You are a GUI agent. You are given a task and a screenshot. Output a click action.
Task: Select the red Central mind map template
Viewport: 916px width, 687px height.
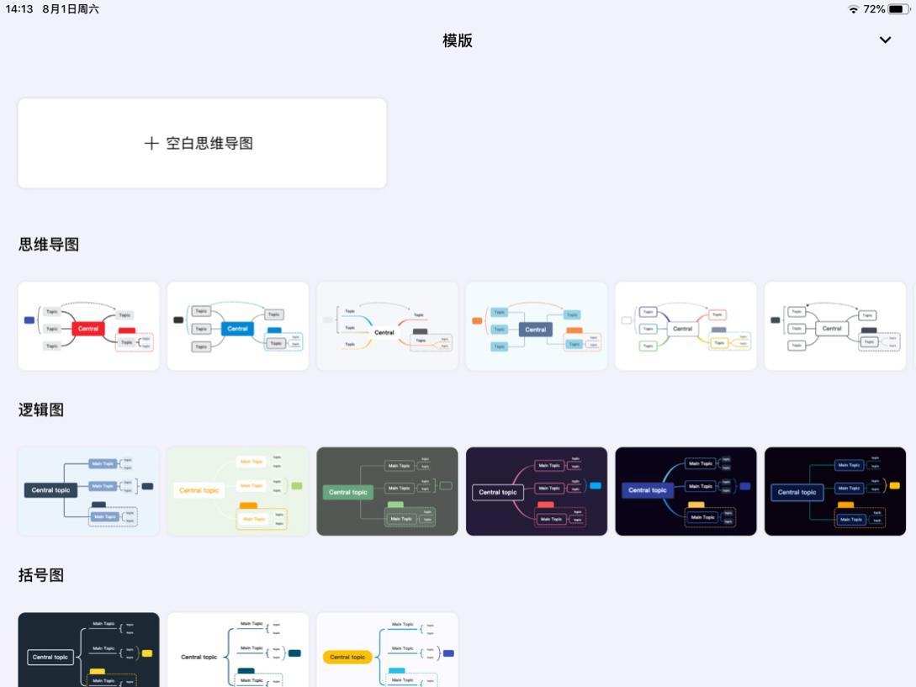[88, 325]
